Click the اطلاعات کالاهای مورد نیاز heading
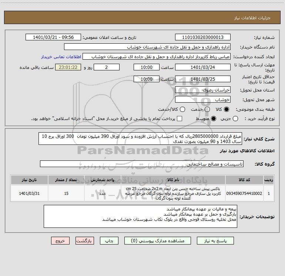 247,151
